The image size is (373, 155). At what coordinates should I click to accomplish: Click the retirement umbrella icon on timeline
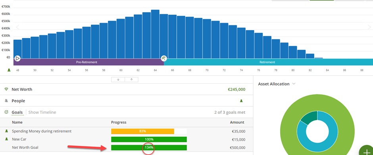point(163,58)
